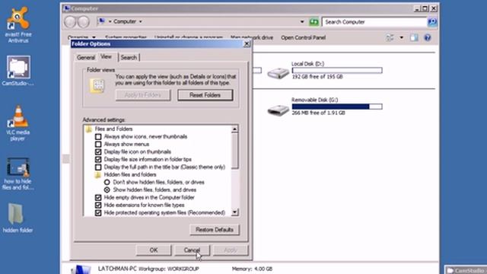
Task: Click the CamStudio taskbar button
Action: [465, 270]
